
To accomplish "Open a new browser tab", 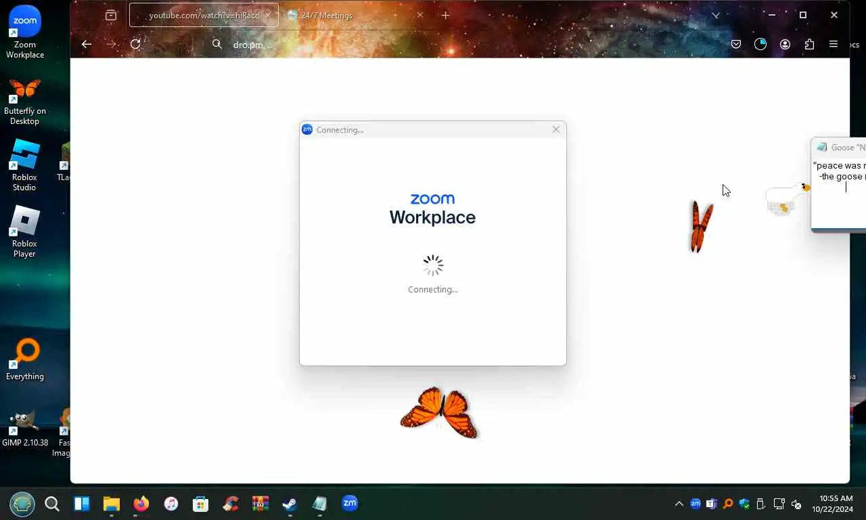I will click(x=445, y=15).
